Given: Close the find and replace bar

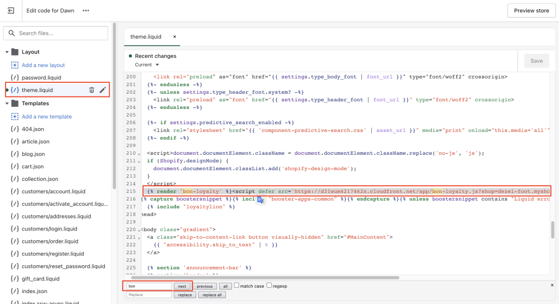Looking at the screenshot, I should 552,285.
